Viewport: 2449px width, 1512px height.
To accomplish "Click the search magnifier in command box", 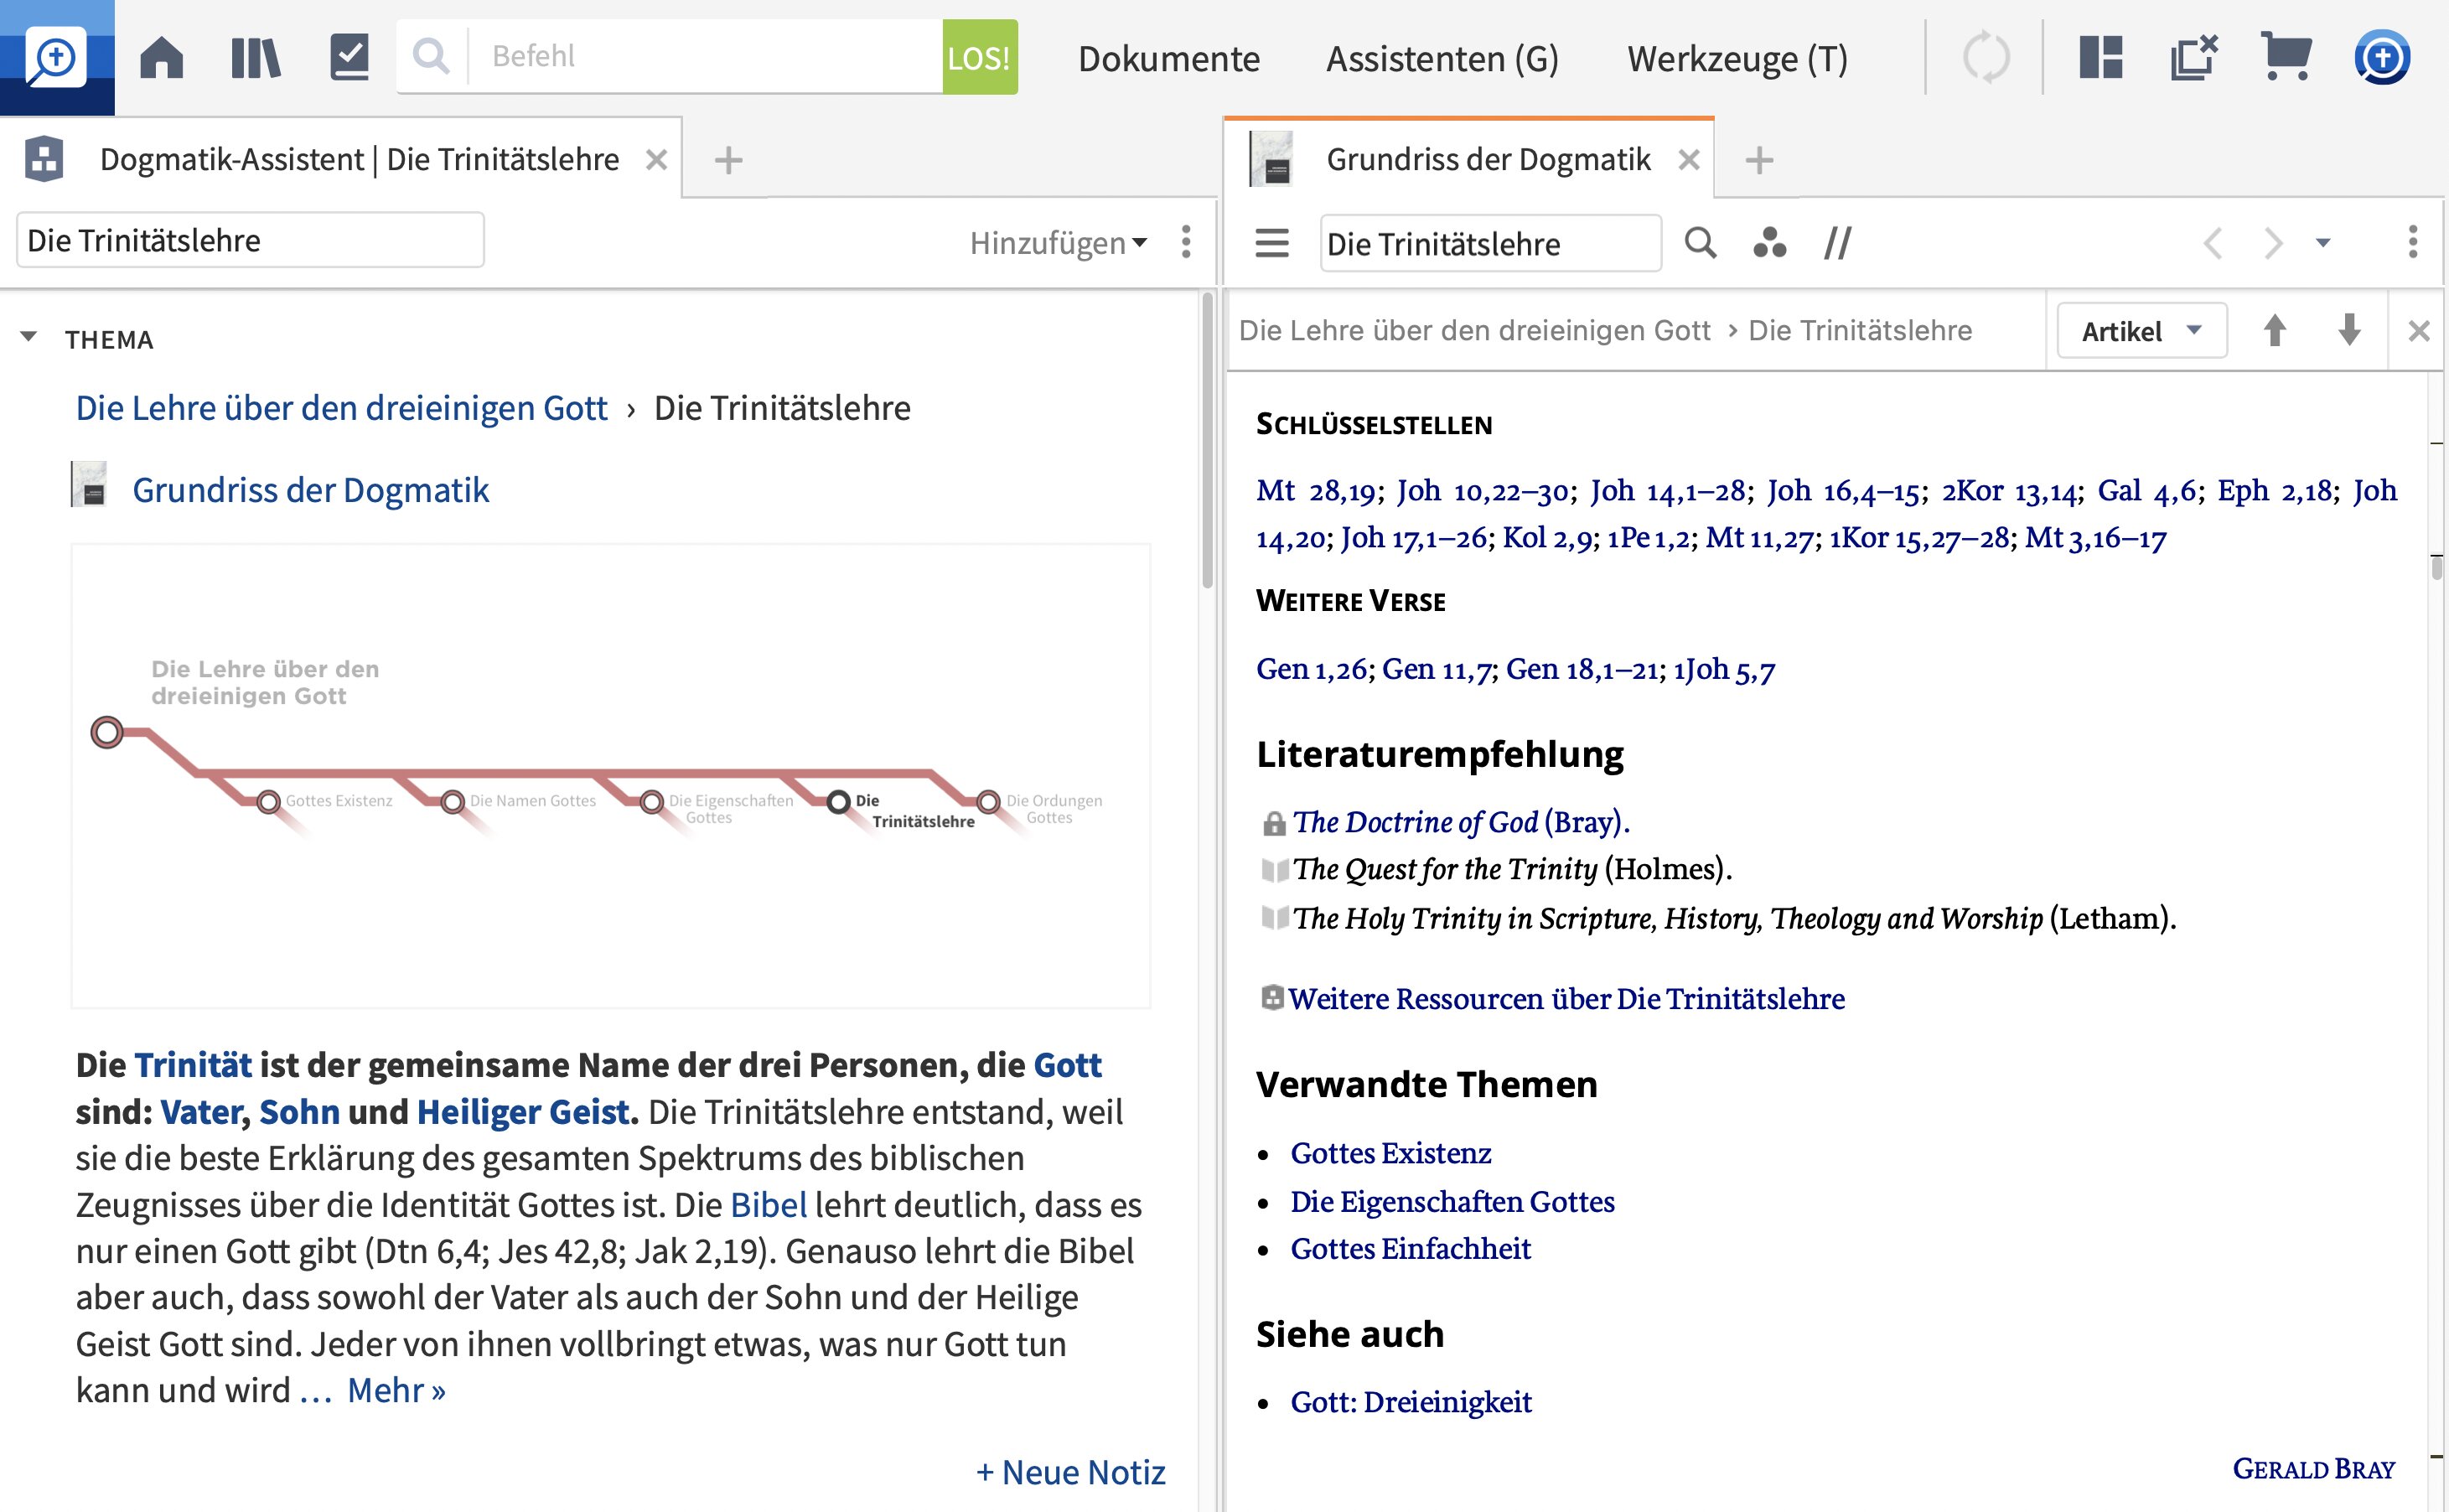I will [x=431, y=56].
